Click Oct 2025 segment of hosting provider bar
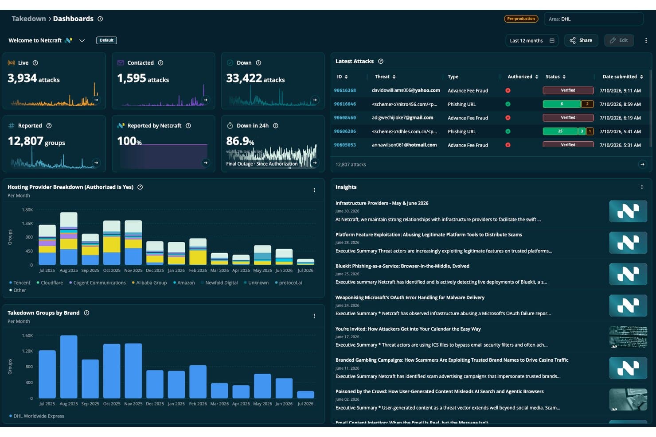The height and width of the screenshot is (437, 656). point(112,243)
